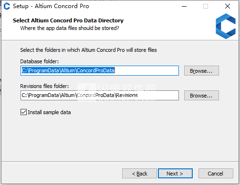Click the 'Setup - Altium Concord Pro' title text
The image size is (240, 185).
click(x=51, y=6)
